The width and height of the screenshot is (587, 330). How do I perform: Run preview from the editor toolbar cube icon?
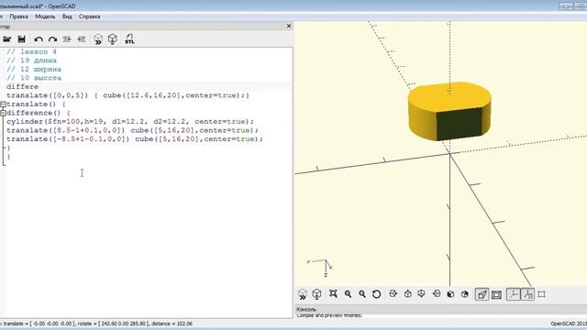coord(98,39)
